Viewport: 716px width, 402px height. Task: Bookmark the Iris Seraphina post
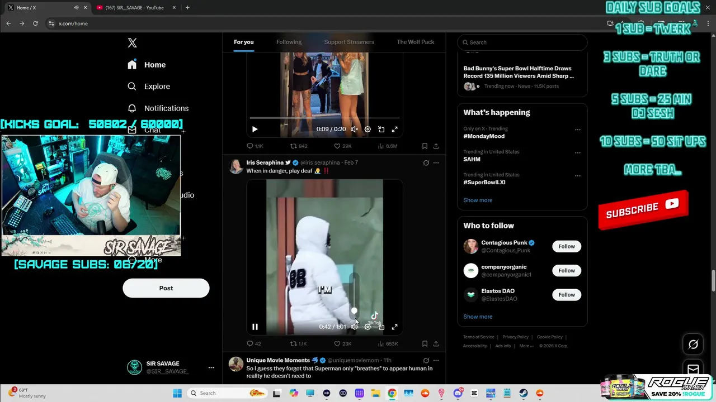click(x=425, y=343)
